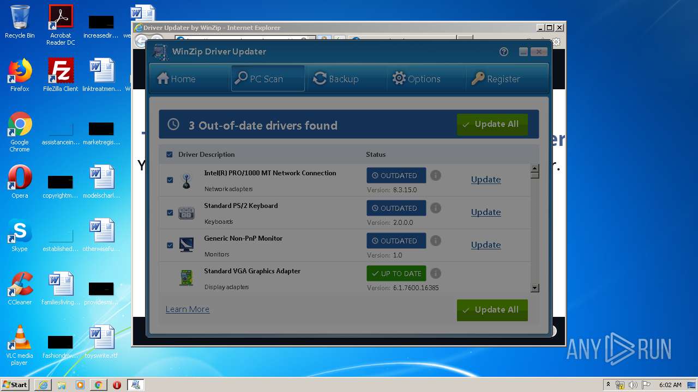Click Update link for Generic Non-PnP Monitor
The width and height of the screenshot is (698, 392).
click(486, 245)
